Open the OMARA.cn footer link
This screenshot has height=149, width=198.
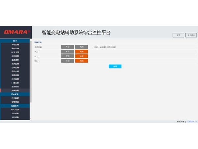[192, 122]
